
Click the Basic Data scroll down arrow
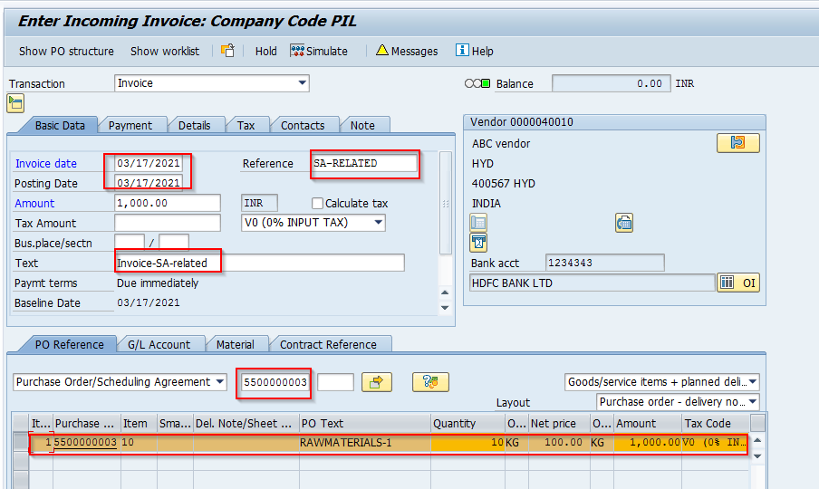point(445,307)
